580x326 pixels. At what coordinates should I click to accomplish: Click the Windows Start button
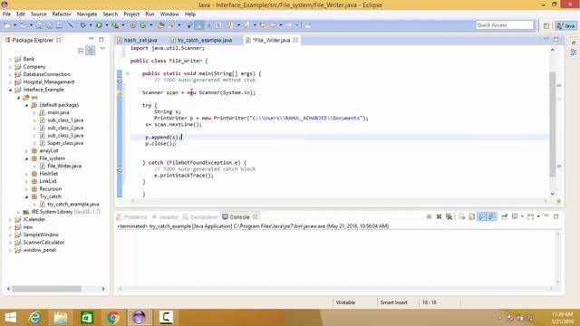point(10,318)
